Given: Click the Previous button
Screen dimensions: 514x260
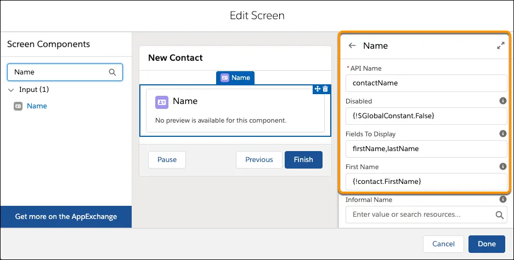Looking at the screenshot, I should tap(259, 160).
